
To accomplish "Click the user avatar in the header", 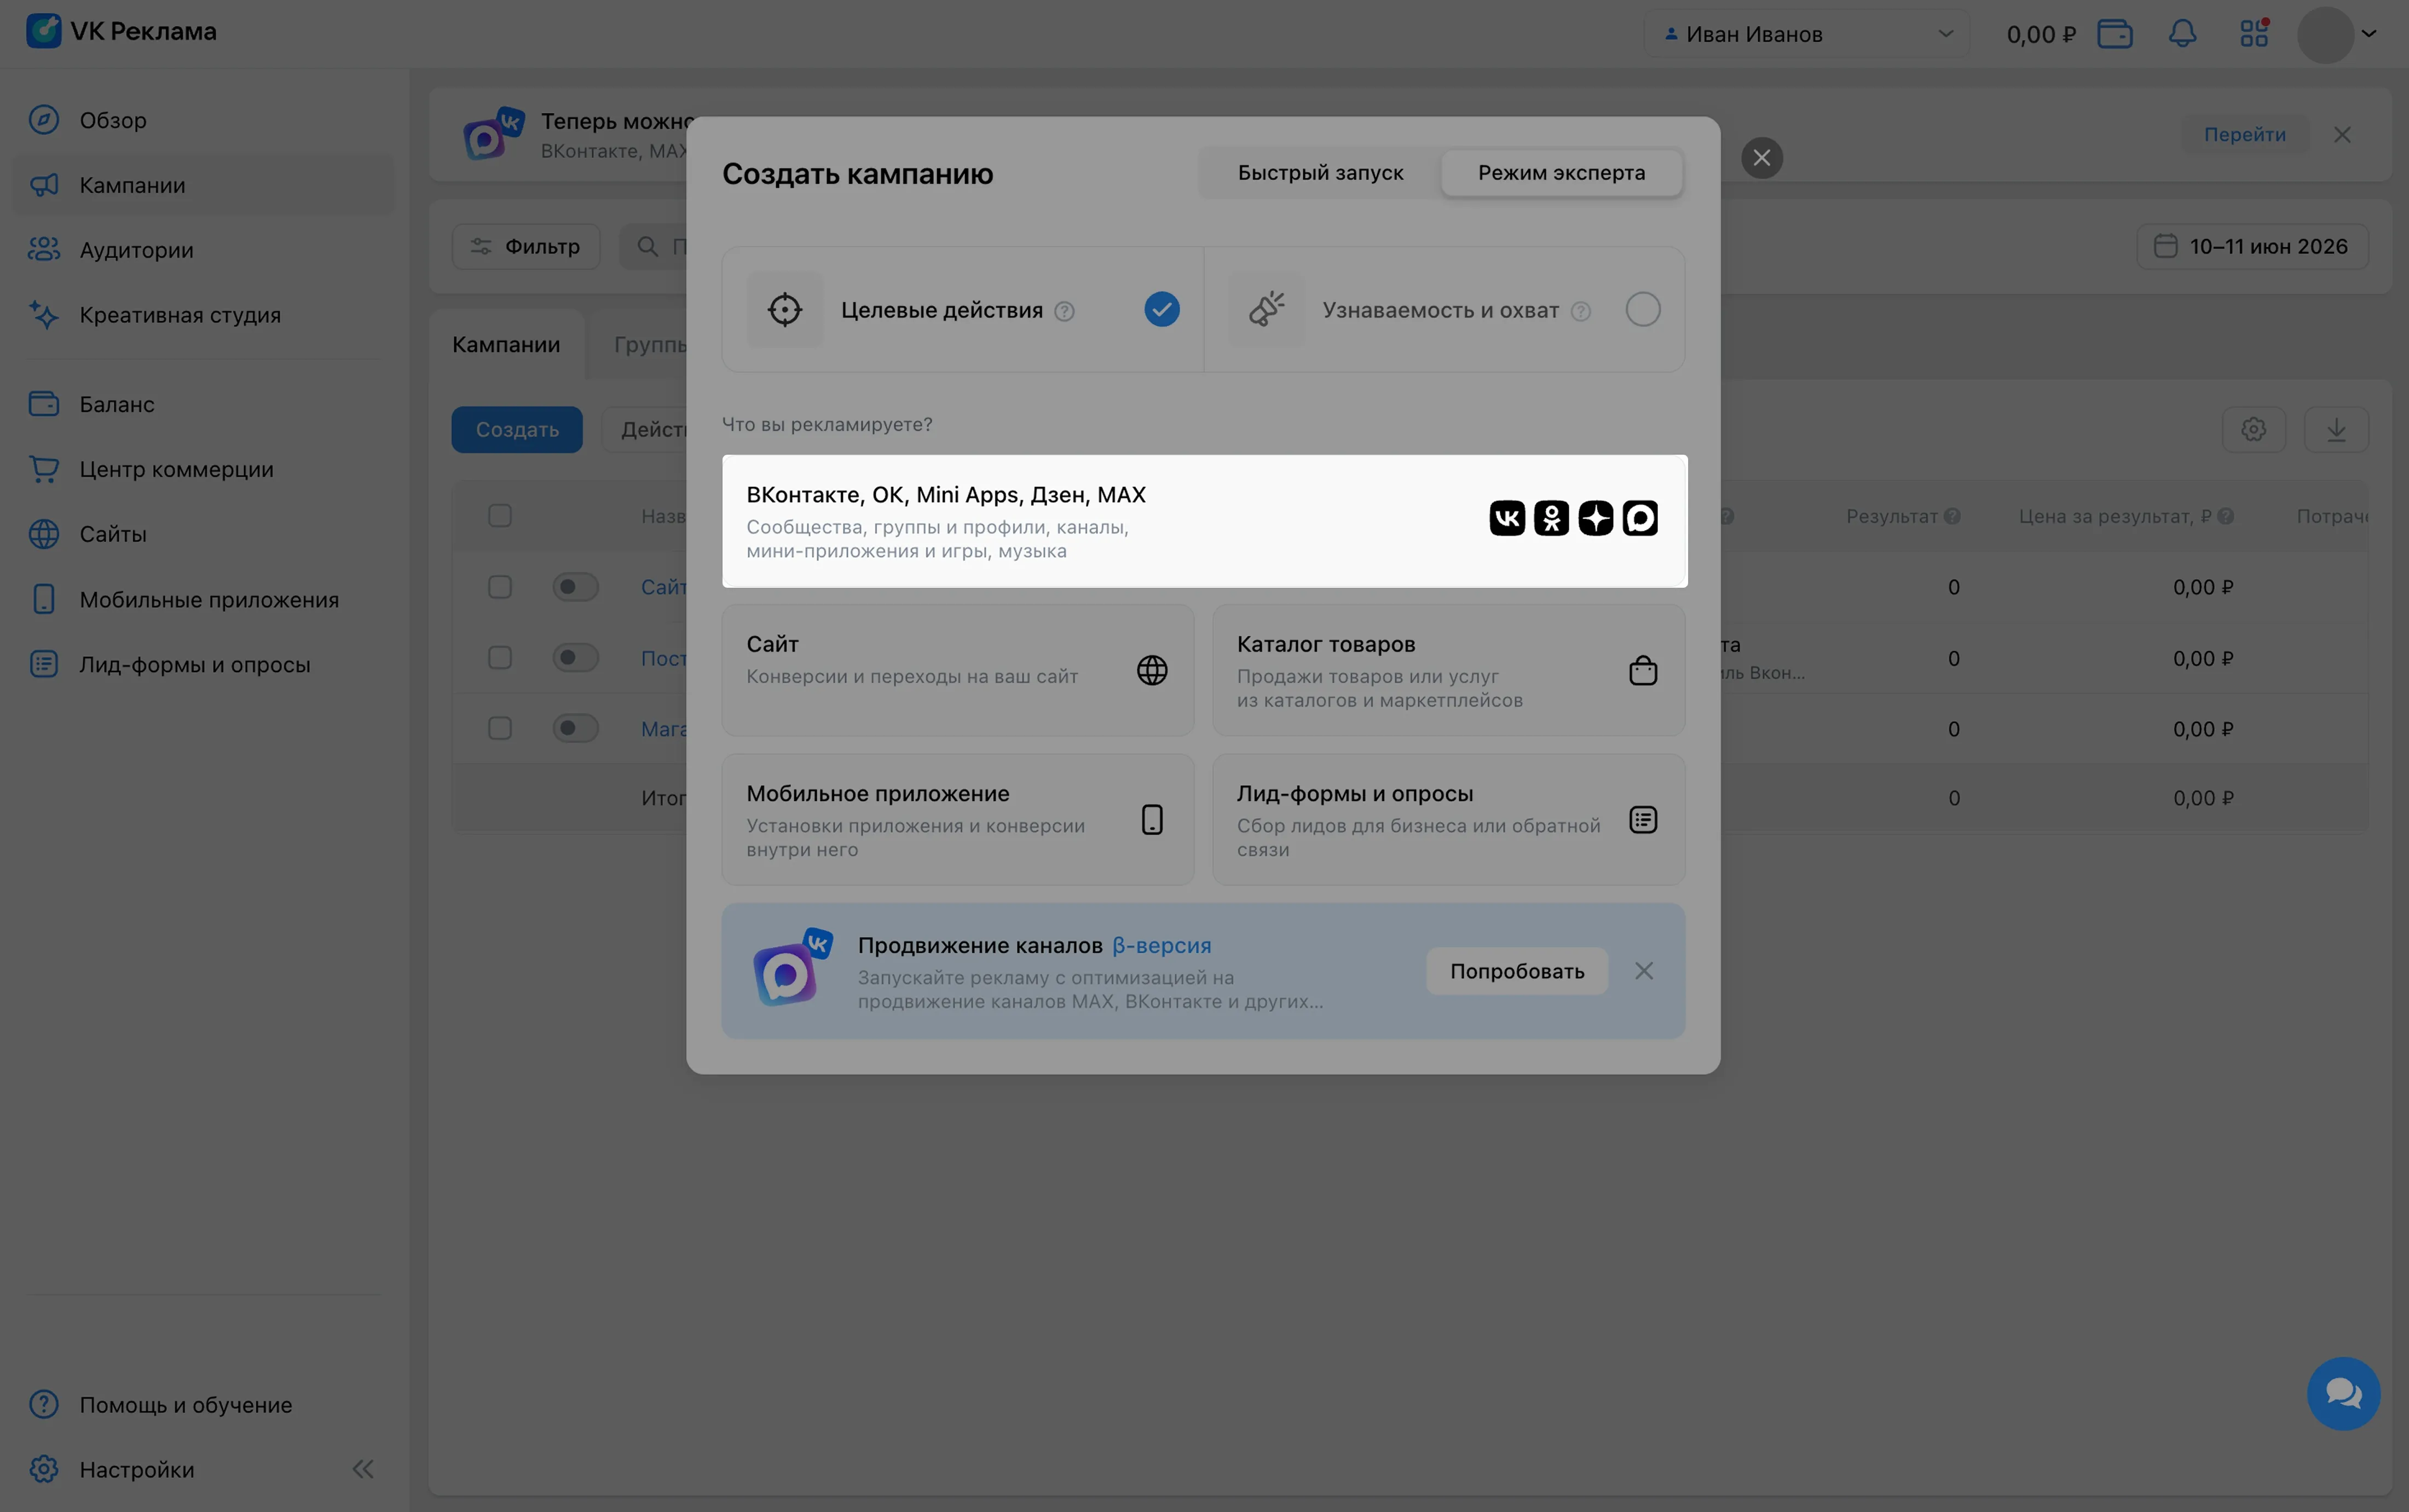I will (x=2325, y=34).
